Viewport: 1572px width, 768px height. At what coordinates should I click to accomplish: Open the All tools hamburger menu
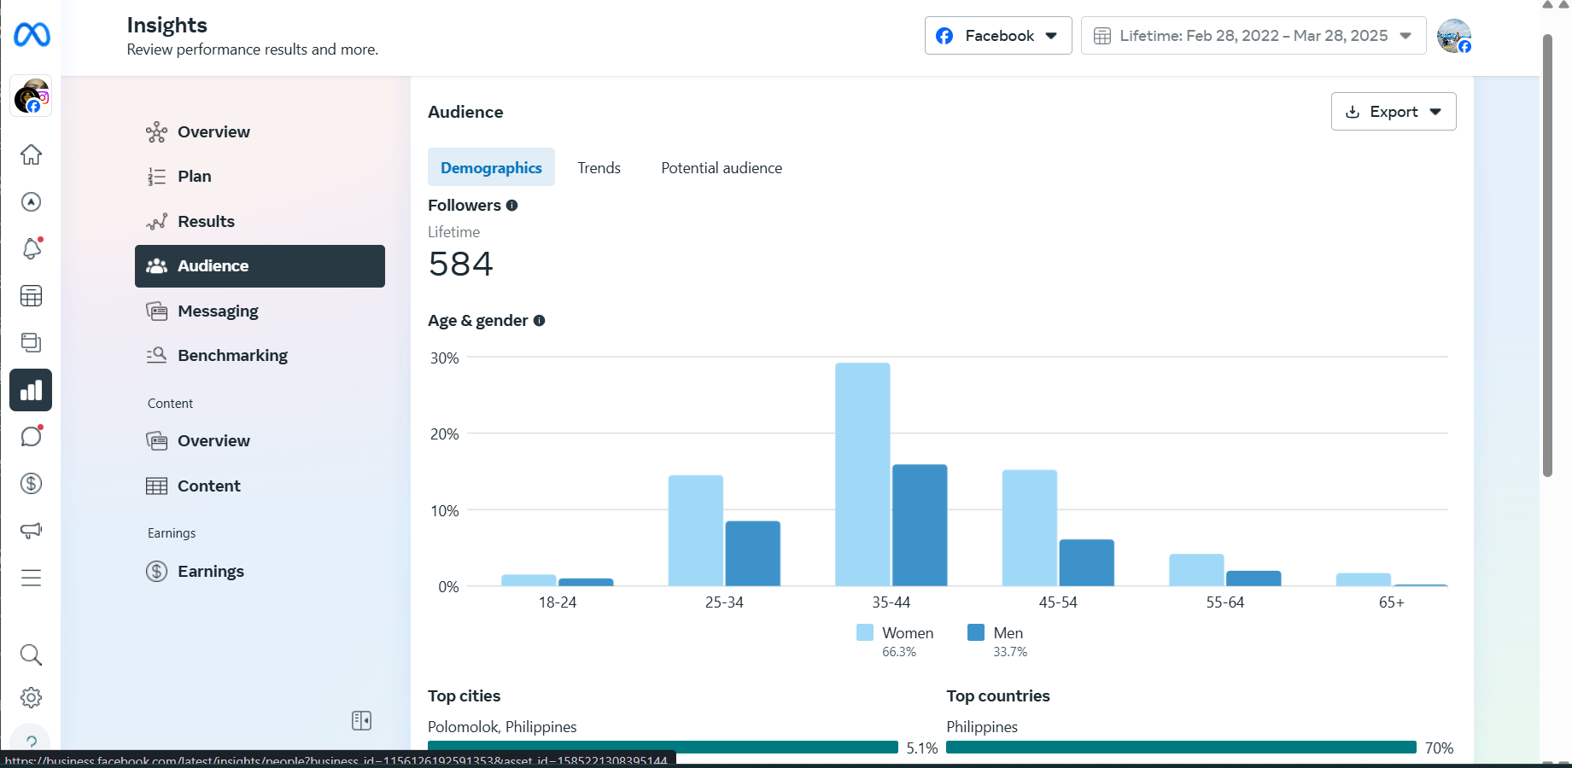coord(31,578)
